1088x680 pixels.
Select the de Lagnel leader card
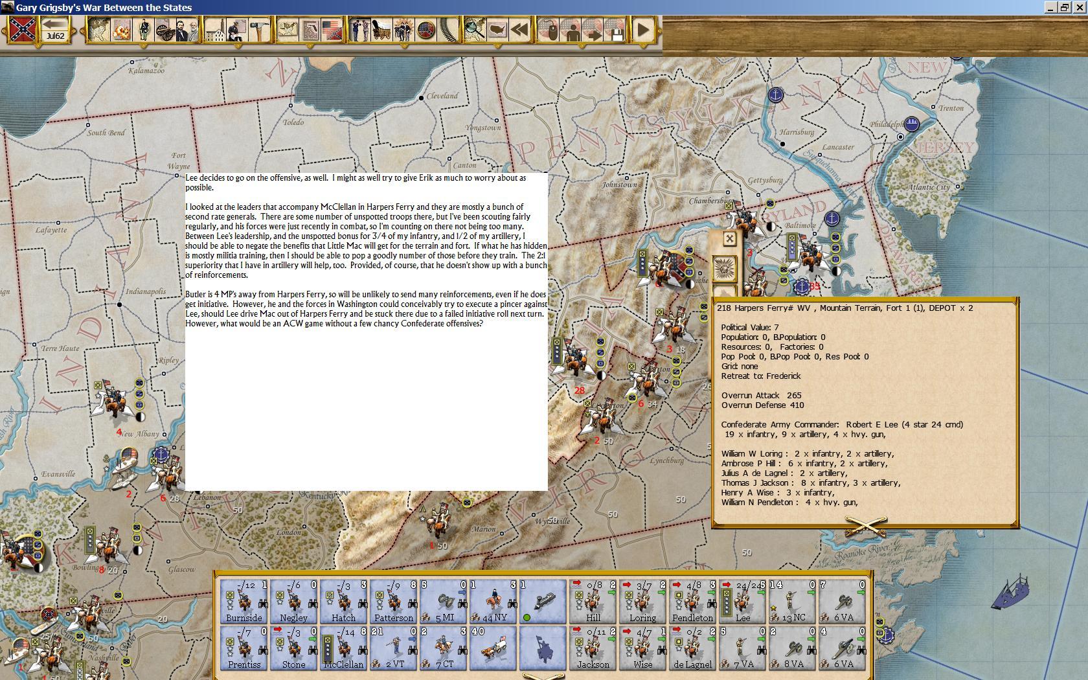pos(692,648)
